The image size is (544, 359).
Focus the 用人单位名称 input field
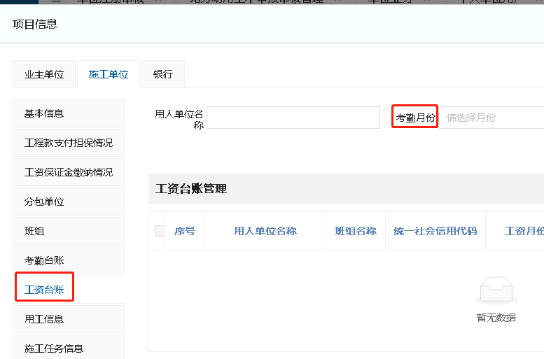(x=293, y=118)
